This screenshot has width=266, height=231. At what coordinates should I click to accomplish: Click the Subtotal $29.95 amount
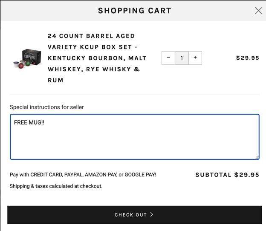(x=227, y=175)
